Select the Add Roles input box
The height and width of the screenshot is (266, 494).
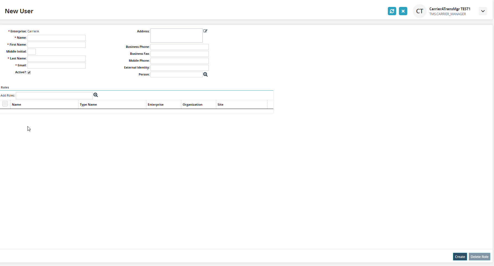click(x=54, y=96)
